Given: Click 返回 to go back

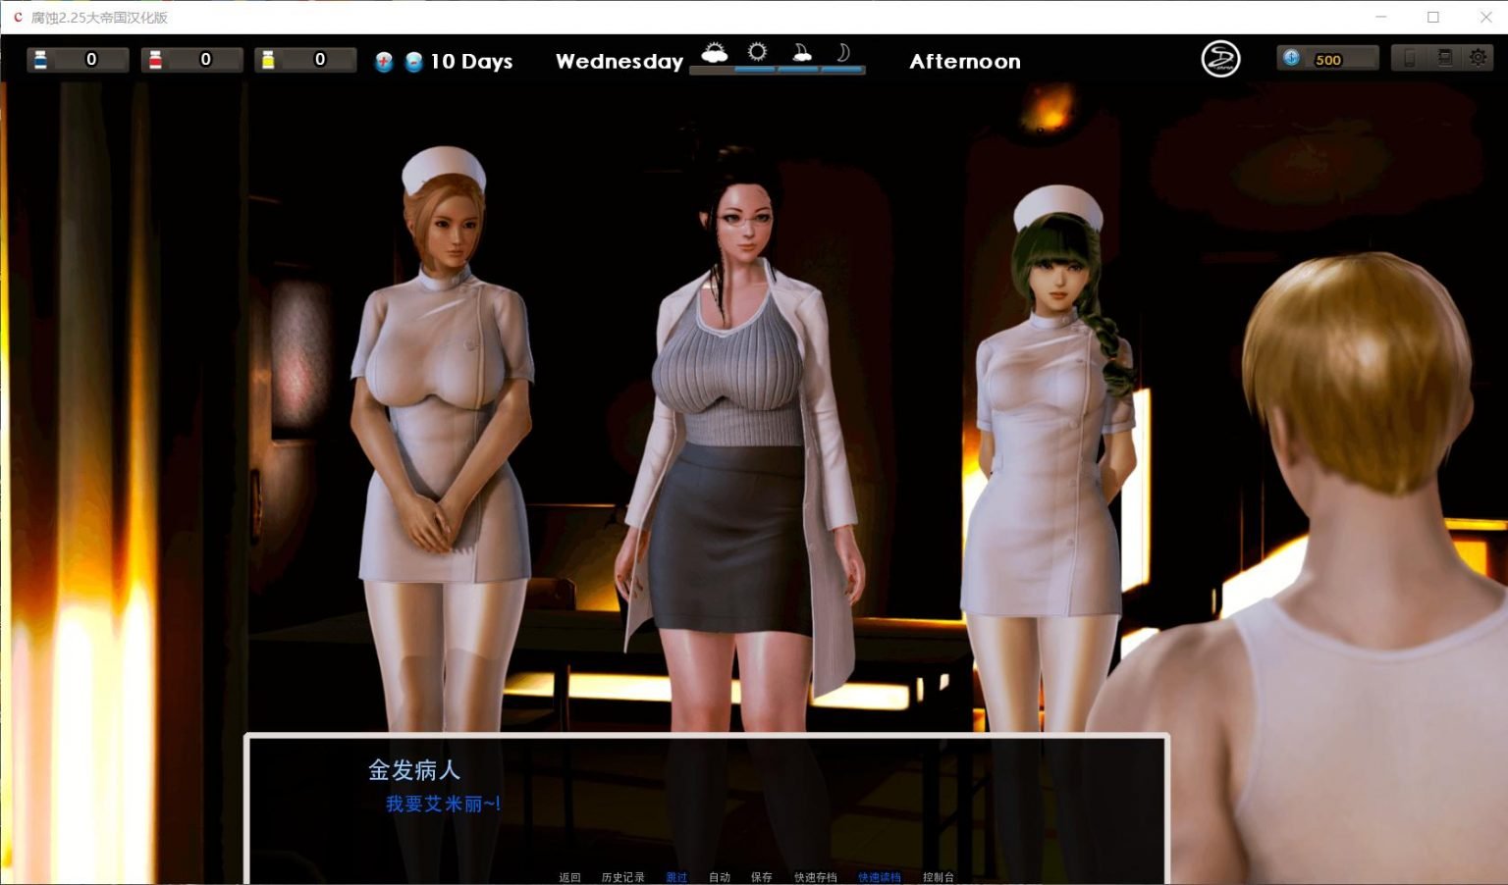Looking at the screenshot, I should tap(569, 876).
